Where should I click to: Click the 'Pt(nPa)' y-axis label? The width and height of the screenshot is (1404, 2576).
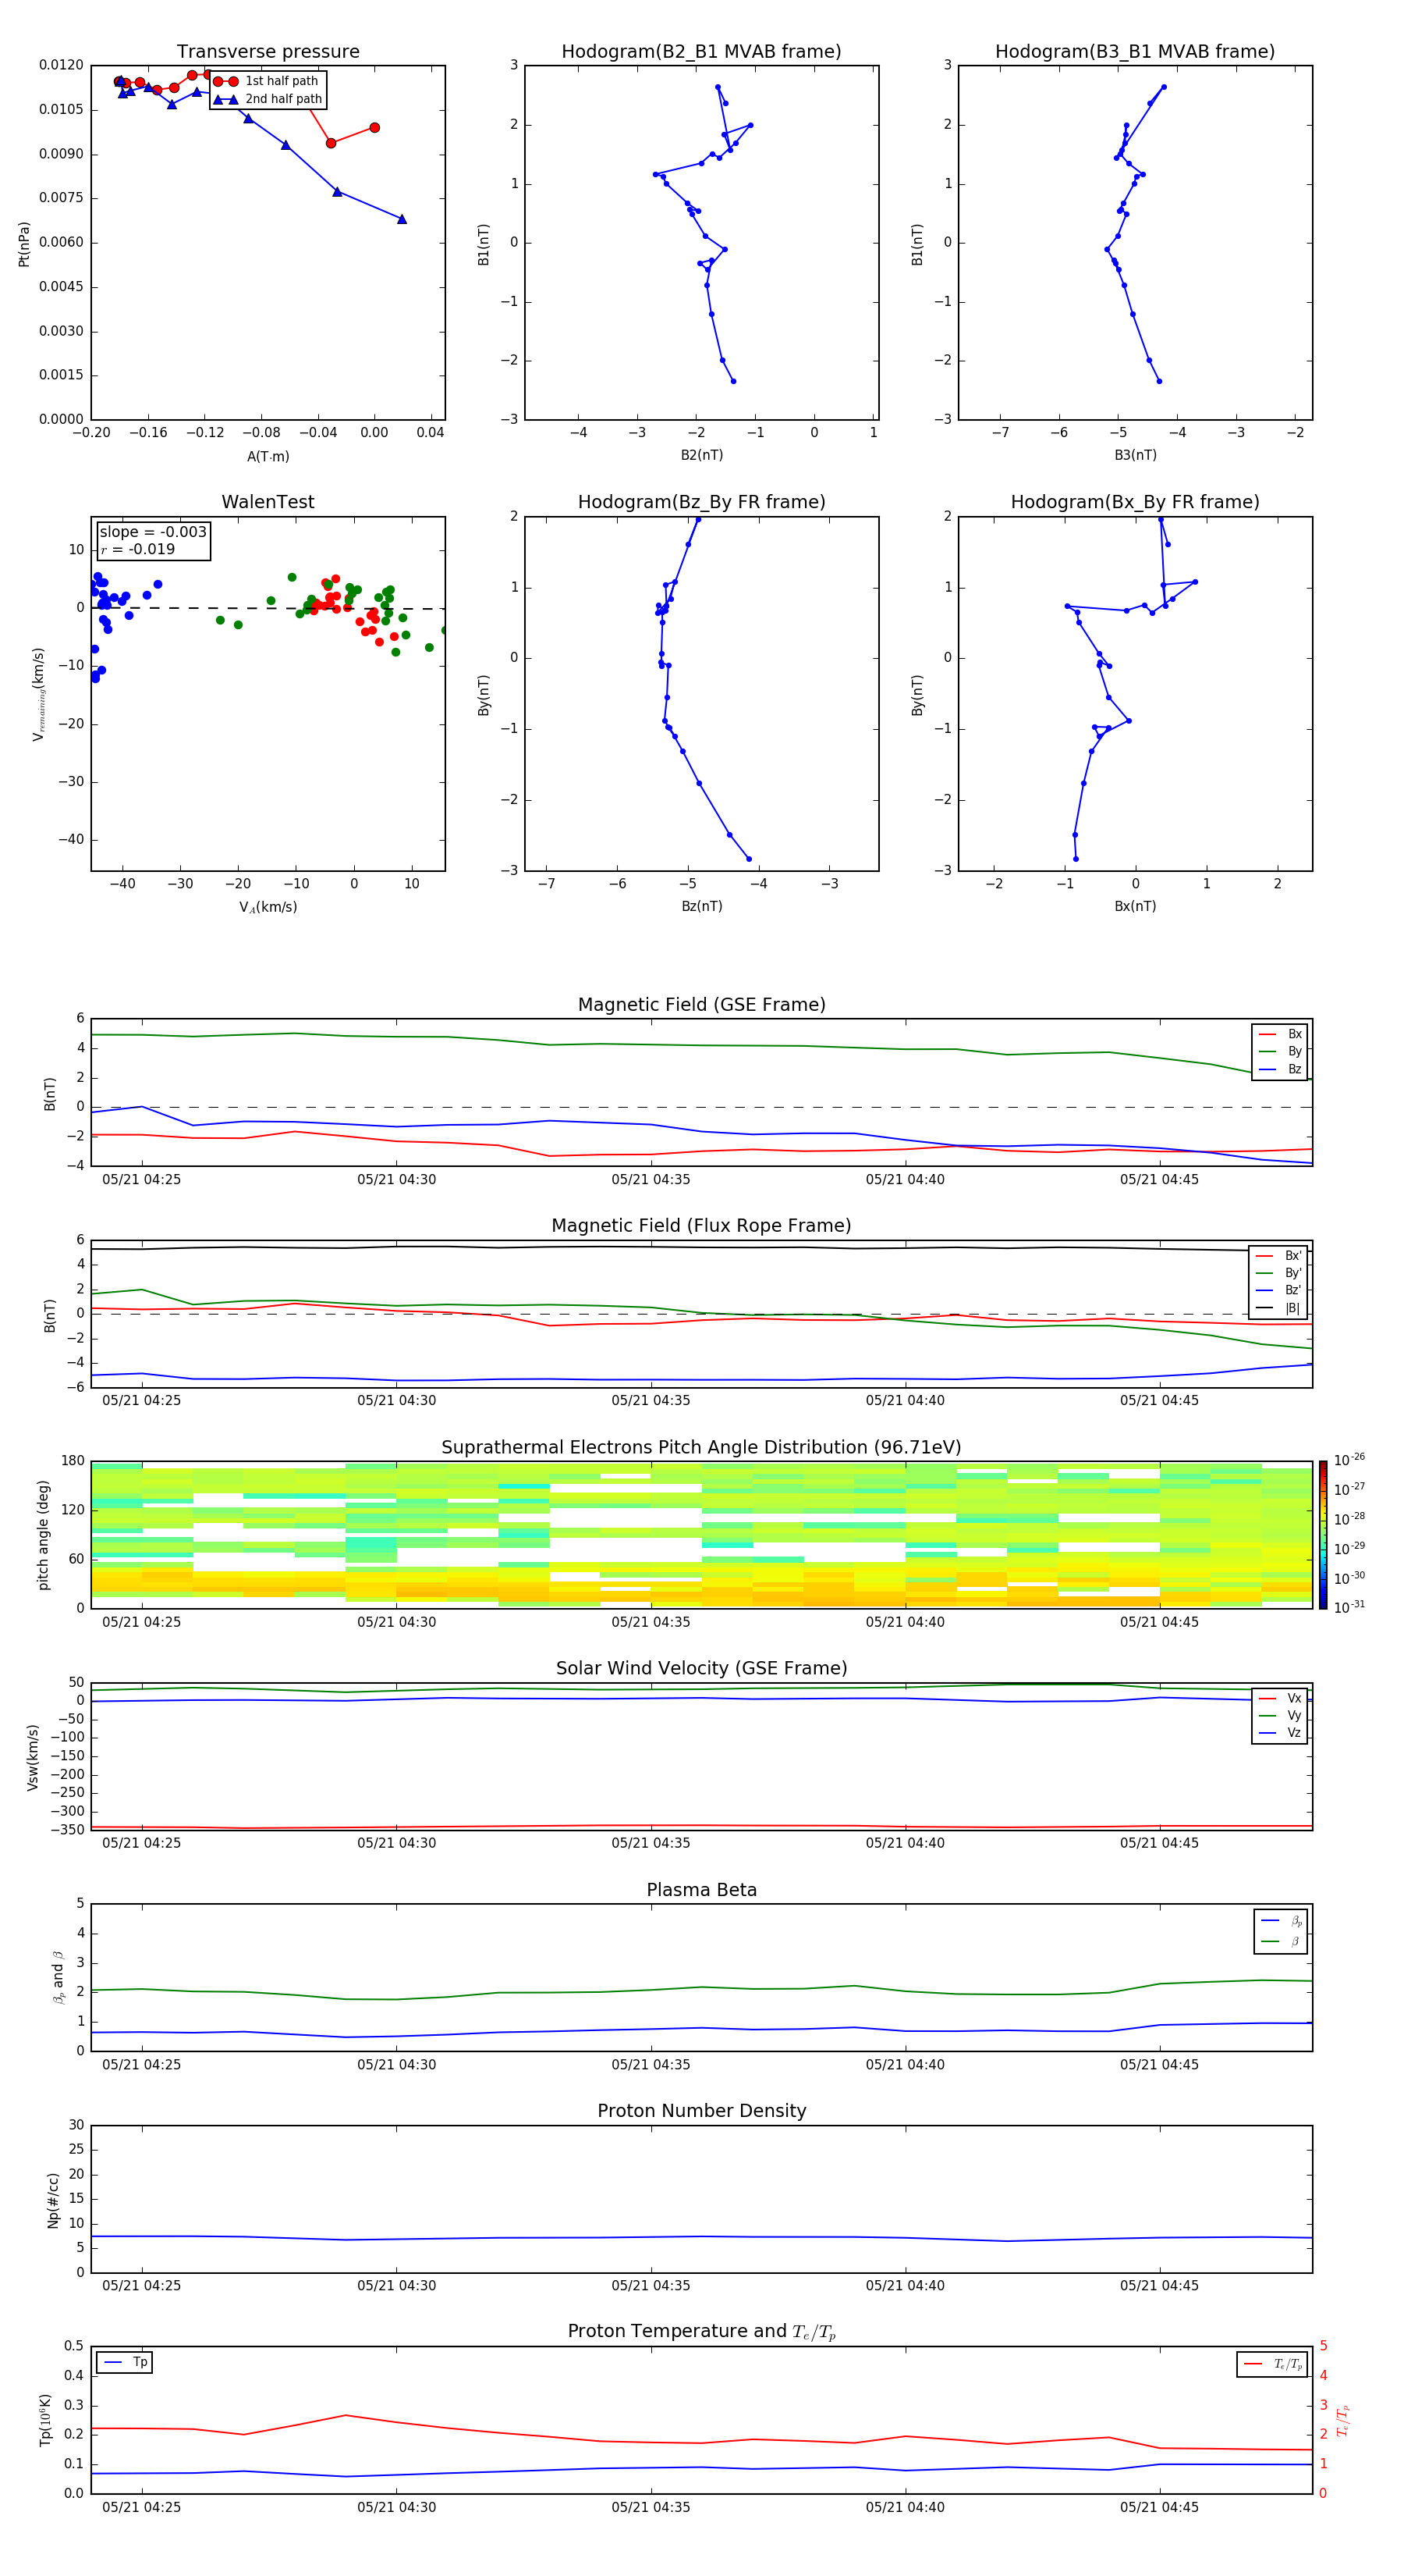point(24,244)
